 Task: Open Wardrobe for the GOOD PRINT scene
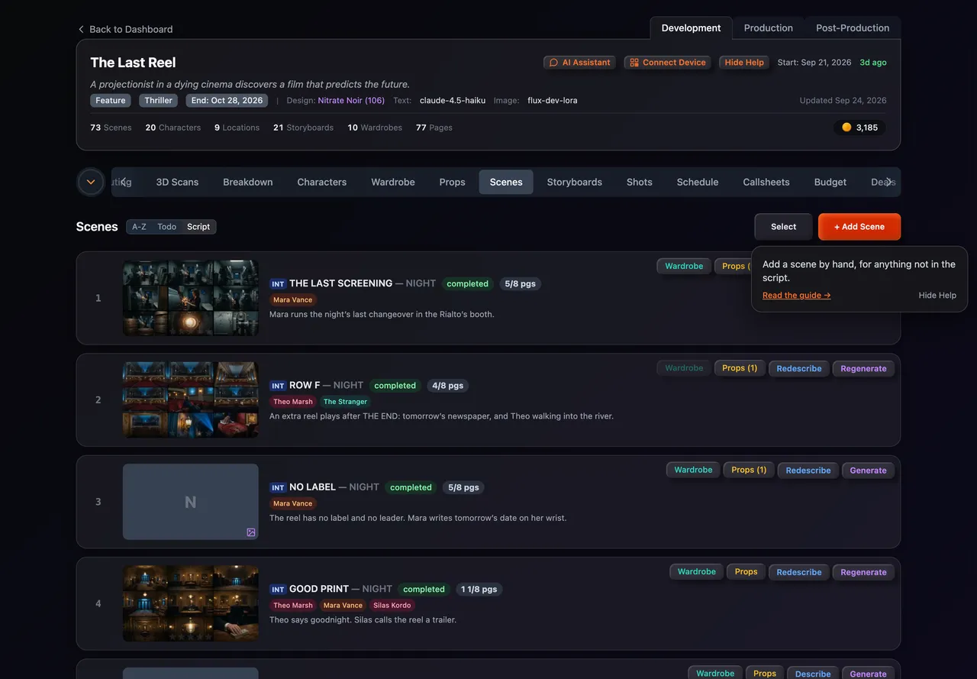[697, 571]
